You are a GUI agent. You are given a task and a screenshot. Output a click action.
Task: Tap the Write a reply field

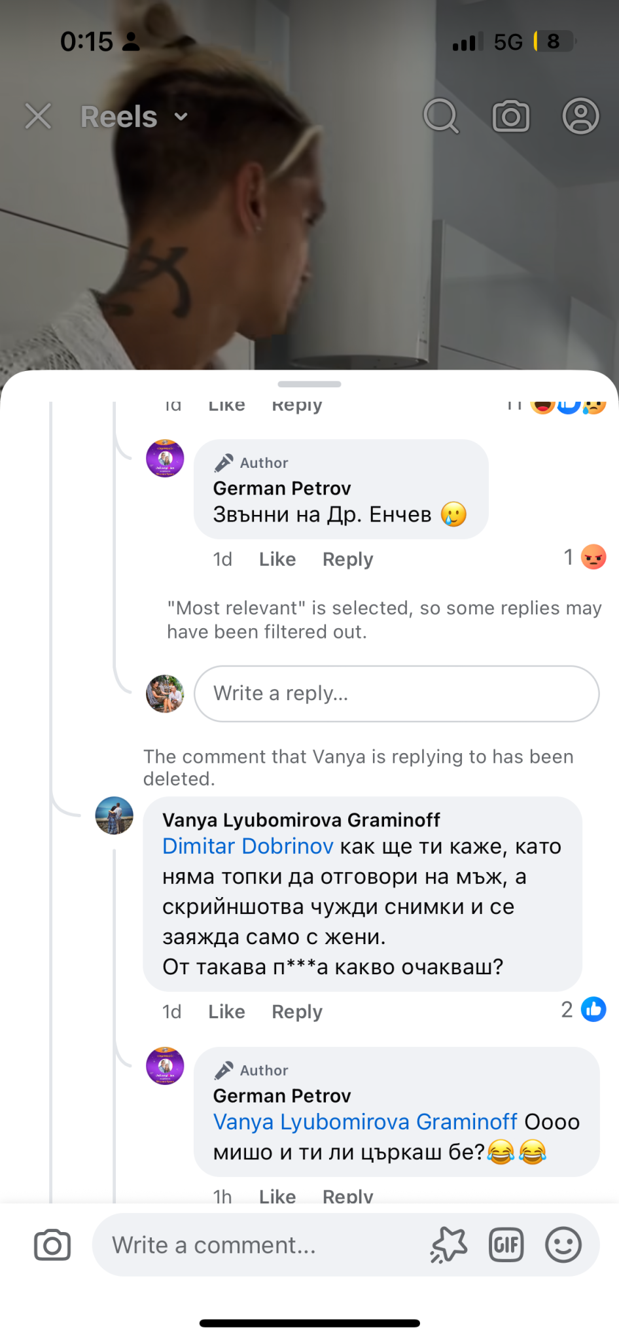coord(397,694)
